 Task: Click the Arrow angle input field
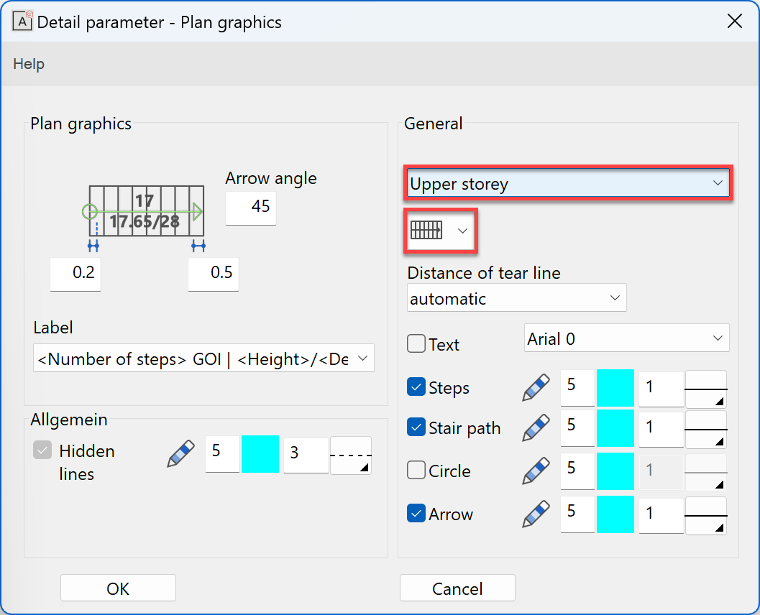(x=250, y=207)
